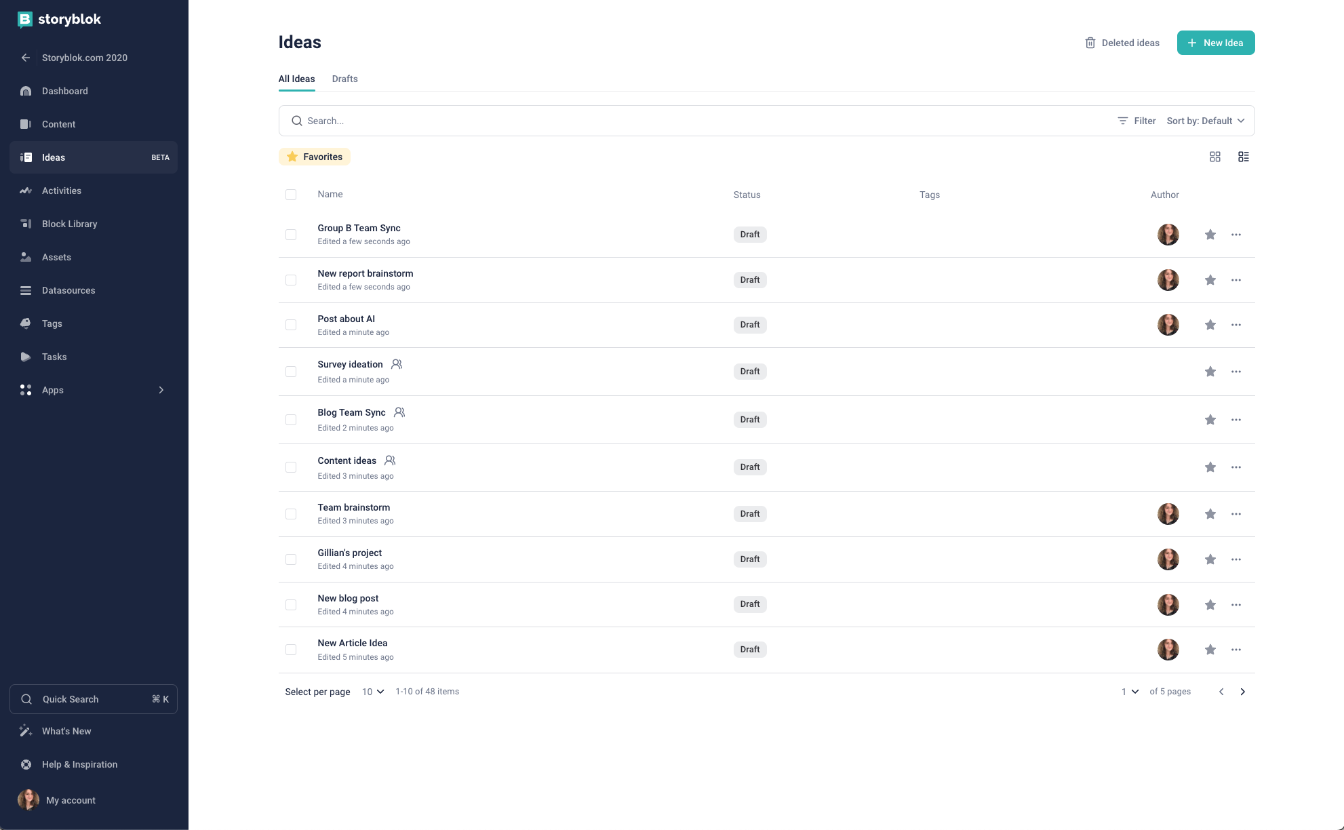Star the New report brainstorm idea
This screenshot has width=1344, height=830.
(1210, 280)
